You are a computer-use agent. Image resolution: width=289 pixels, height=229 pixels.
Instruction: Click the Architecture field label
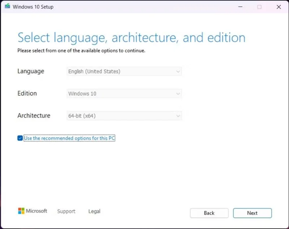pos(34,115)
